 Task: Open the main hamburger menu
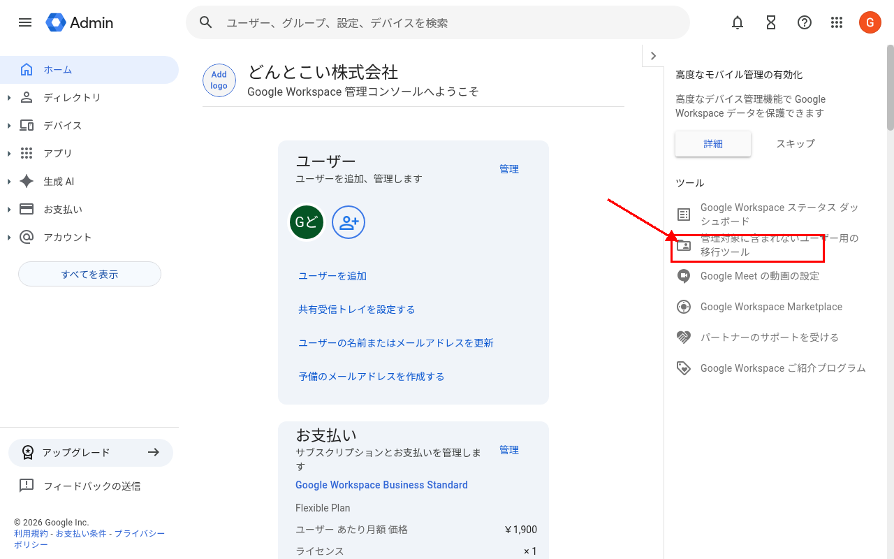click(25, 22)
